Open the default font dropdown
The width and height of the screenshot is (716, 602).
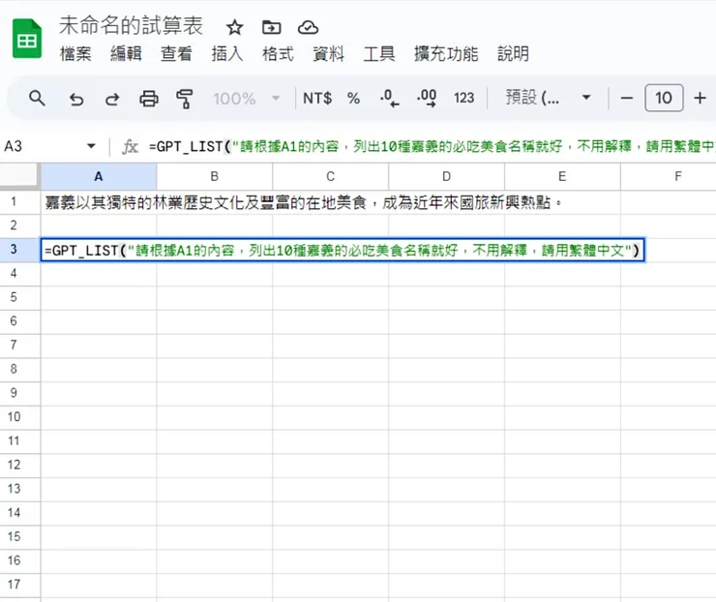[548, 98]
